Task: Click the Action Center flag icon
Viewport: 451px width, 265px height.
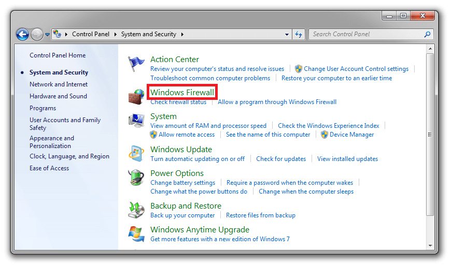Action: point(136,64)
